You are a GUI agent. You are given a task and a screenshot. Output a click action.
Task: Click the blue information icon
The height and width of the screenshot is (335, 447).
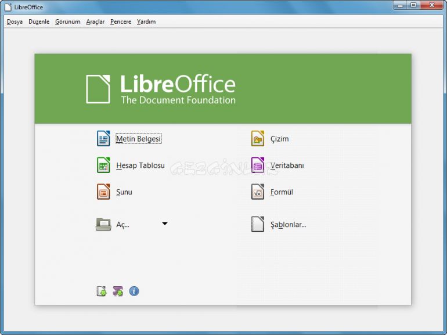coord(134,291)
